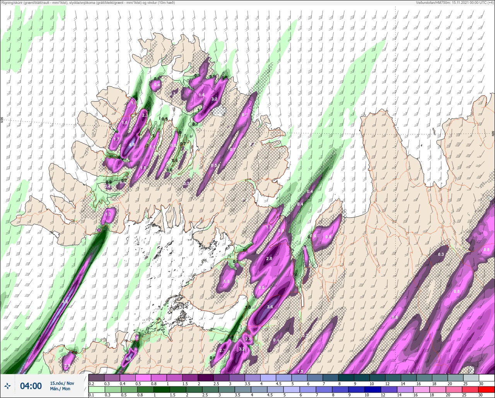Image resolution: width=495 pixels, height=398 pixels.
Task: Select the 'Mán./ Mon' weekday label
Action: point(60,389)
